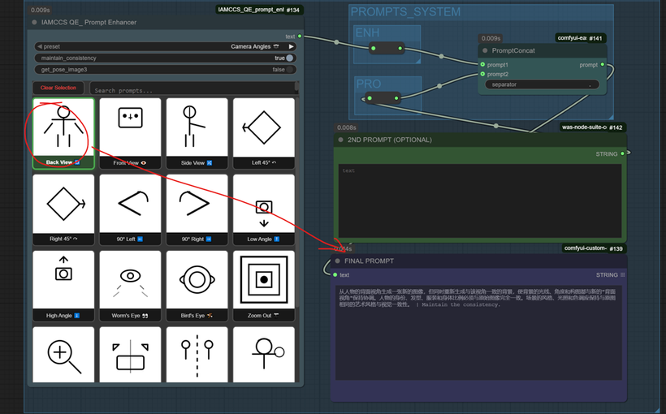The height and width of the screenshot is (414, 666).
Task: Select the Bird's Eye view preset
Action: tap(197, 284)
